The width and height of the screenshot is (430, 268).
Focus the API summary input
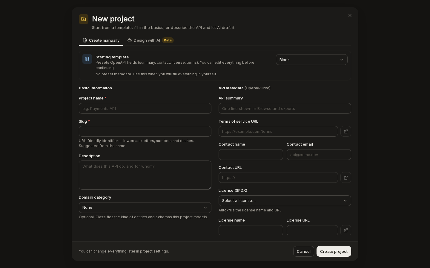pyautogui.click(x=285, y=108)
